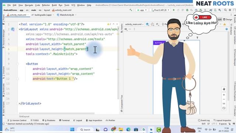Open Microsoft Edge from the taskbar
This screenshot has height=133, width=236.
[128, 129]
